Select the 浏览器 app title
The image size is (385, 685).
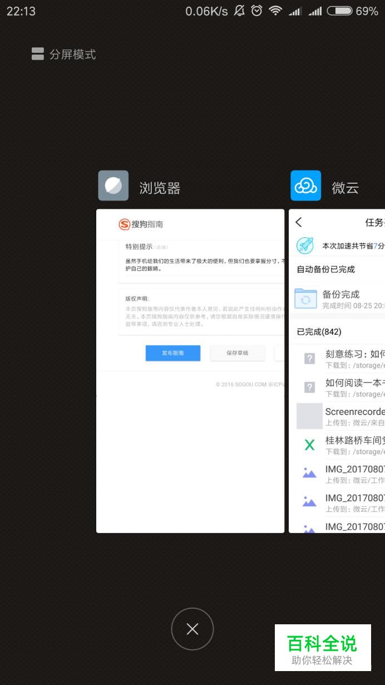coord(160,188)
